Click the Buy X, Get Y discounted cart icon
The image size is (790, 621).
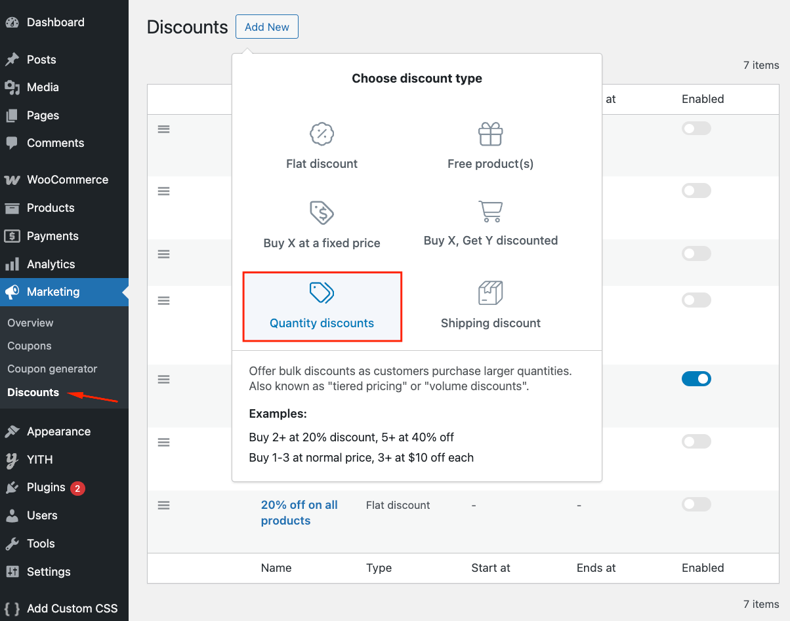(490, 211)
